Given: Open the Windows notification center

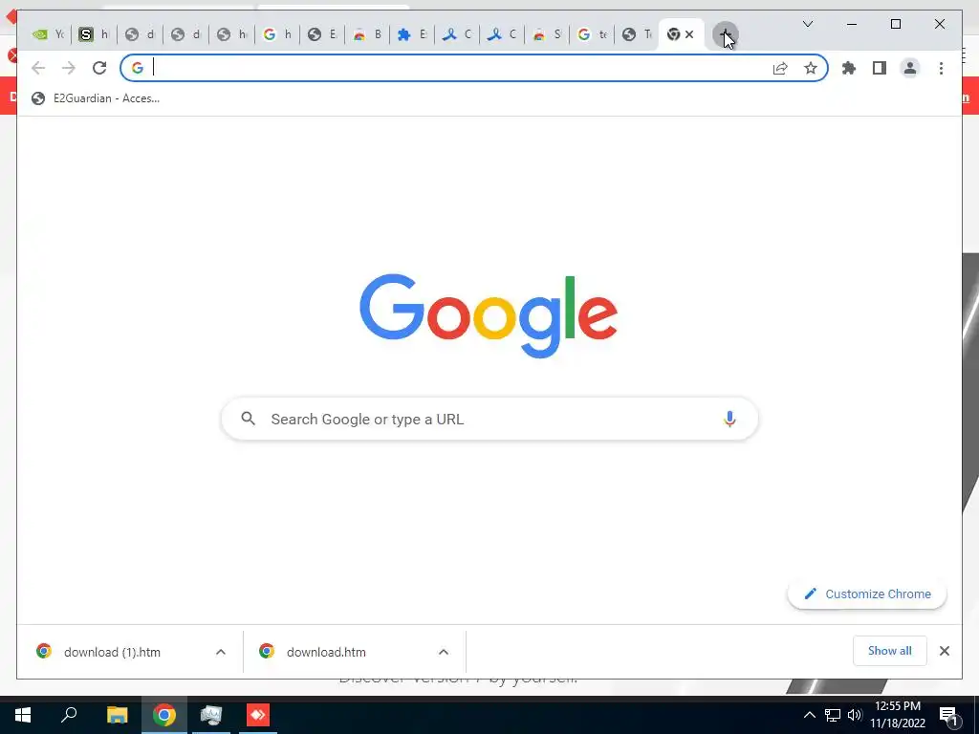Looking at the screenshot, I should 948,715.
